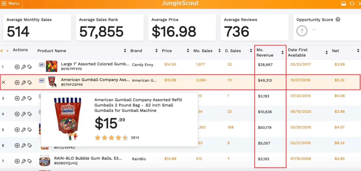
Task: Open the RAIN-BLO Bubble Gum Balls product link
Action: coord(88,158)
